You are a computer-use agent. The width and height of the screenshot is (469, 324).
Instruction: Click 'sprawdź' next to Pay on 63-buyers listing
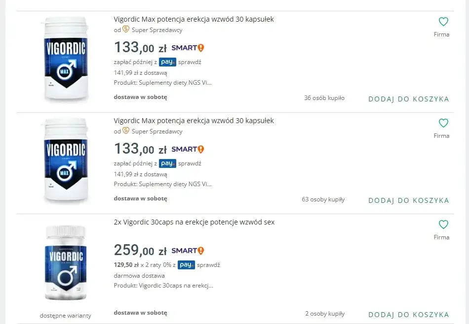(190, 163)
